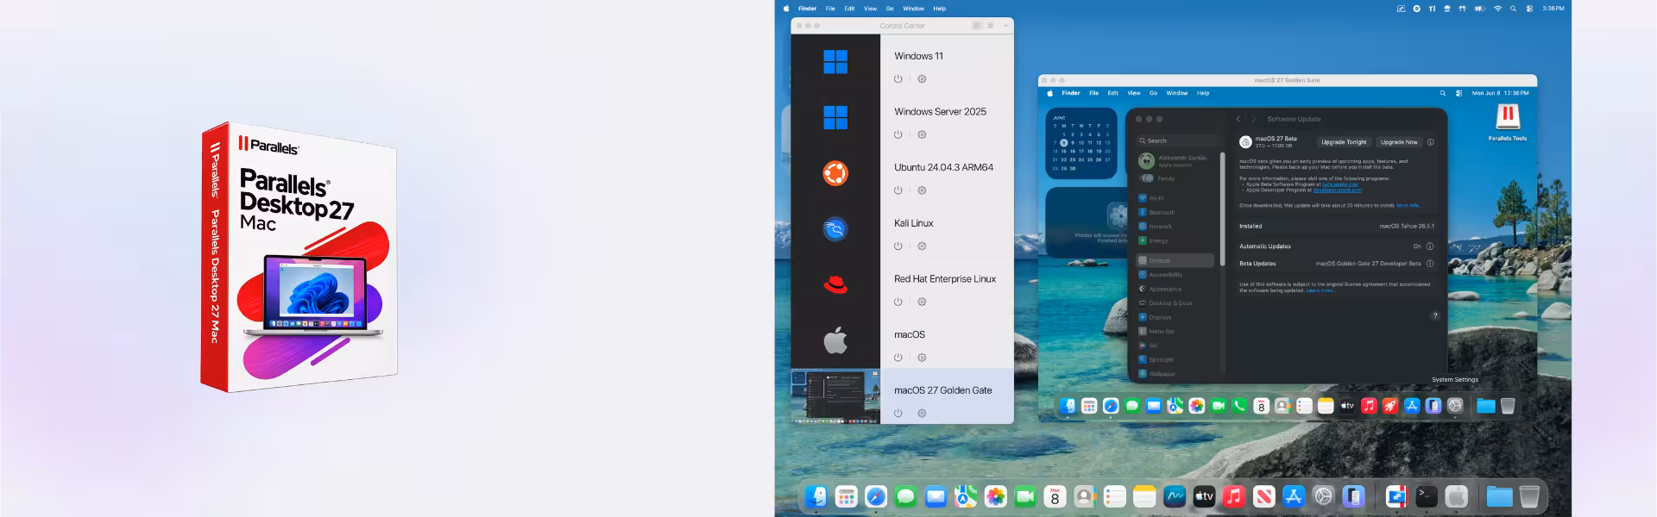This screenshot has height=517, width=1657.
Task: Click Wi-Fi icon in host menu bar
Action: (1498, 9)
